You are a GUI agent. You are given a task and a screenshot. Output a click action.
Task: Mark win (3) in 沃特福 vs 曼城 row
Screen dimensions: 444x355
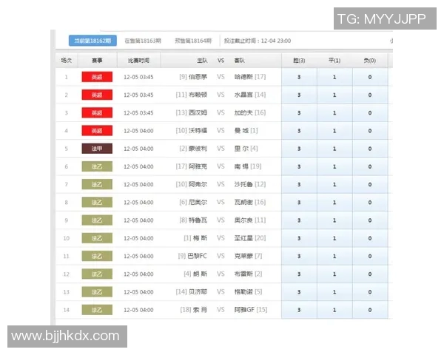coord(299,131)
